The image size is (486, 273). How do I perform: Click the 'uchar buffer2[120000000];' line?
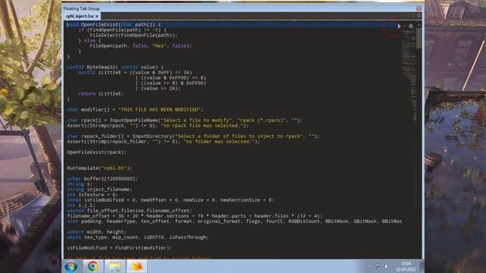click(103, 179)
